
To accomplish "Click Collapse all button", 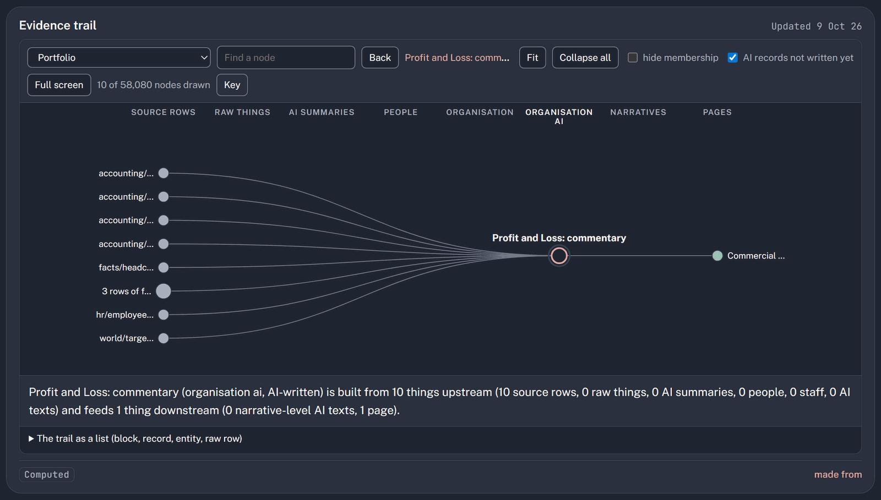I will click(585, 58).
